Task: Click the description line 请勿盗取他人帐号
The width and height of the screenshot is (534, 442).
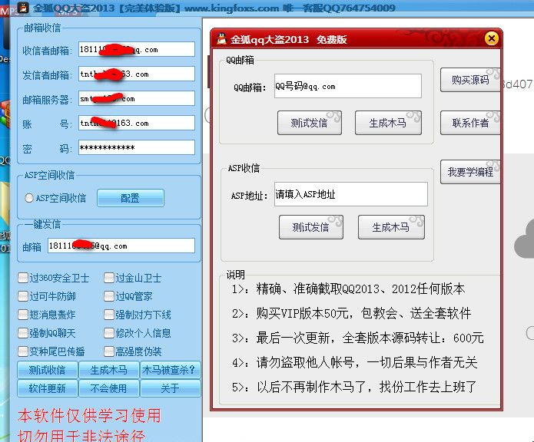Action: click(355, 362)
